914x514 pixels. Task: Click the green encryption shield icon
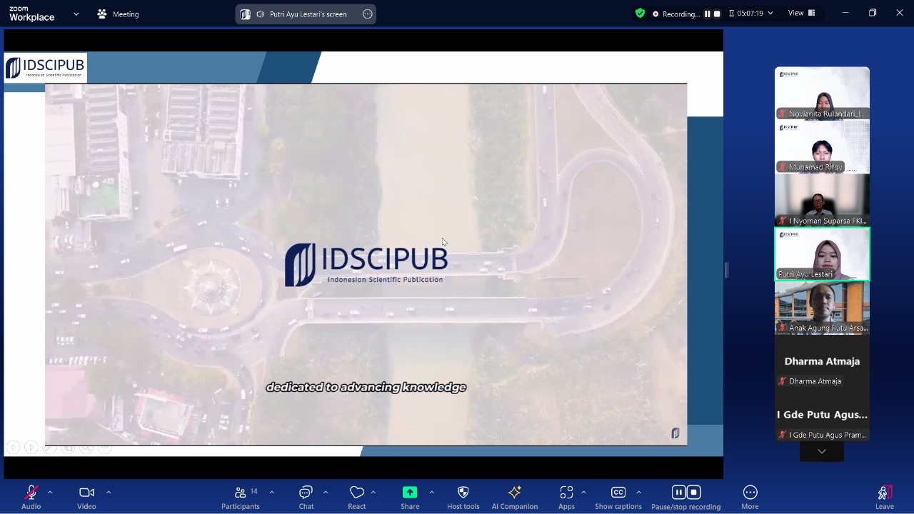[x=640, y=13]
